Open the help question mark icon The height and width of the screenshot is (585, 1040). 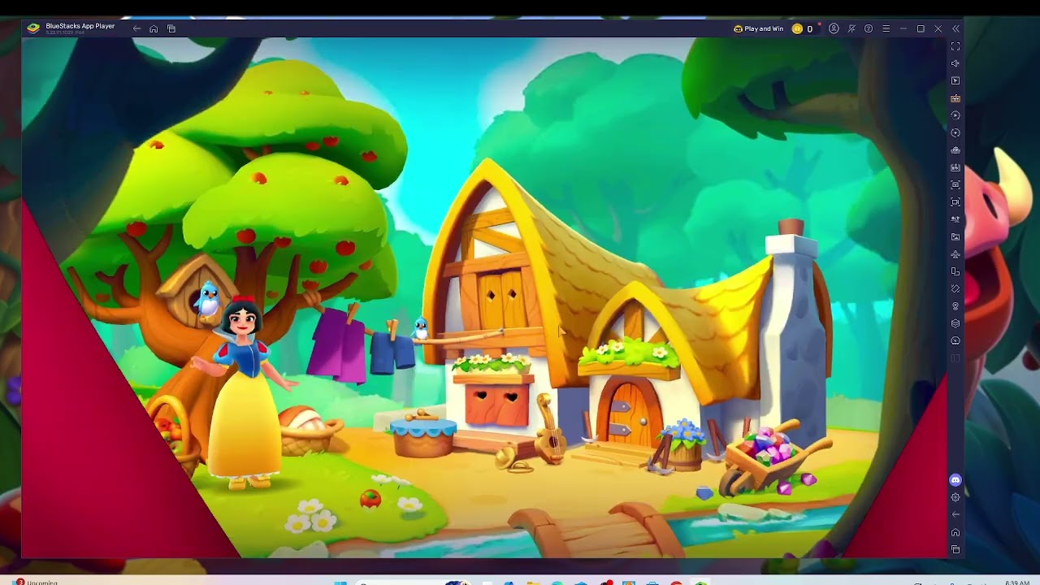click(869, 28)
